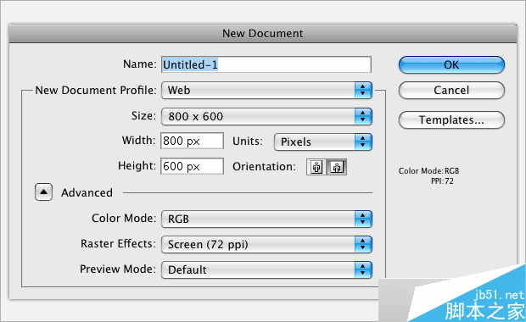Open the Preview Mode Default dropdown
Viewport: 526px width, 322px height.
(x=266, y=269)
